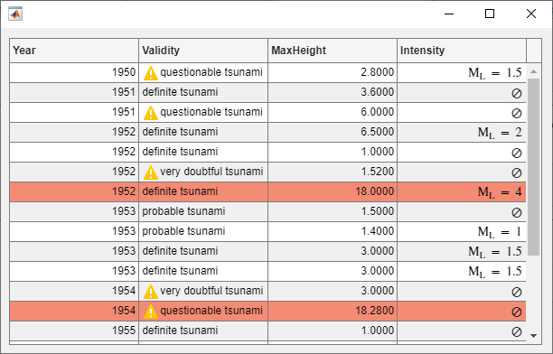Select 'probable tsunami' in the 1.4000 row
The height and width of the screenshot is (354, 553).
183,231
